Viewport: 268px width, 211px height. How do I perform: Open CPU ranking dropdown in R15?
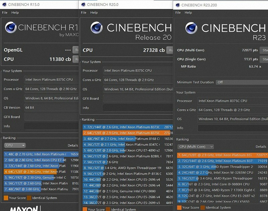coord(15,145)
